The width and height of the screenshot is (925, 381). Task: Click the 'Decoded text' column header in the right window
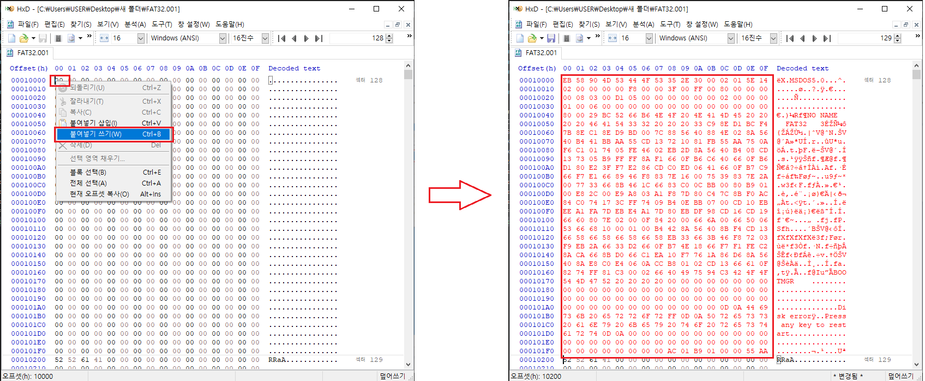pos(802,68)
